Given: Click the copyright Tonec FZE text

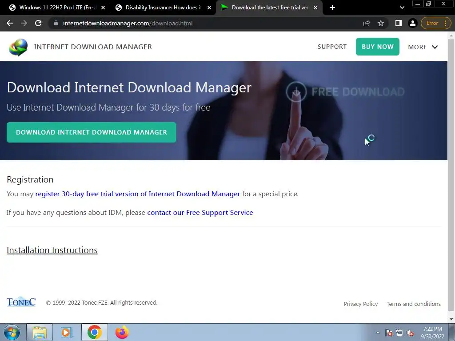Looking at the screenshot, I should (x=102, y=302).
